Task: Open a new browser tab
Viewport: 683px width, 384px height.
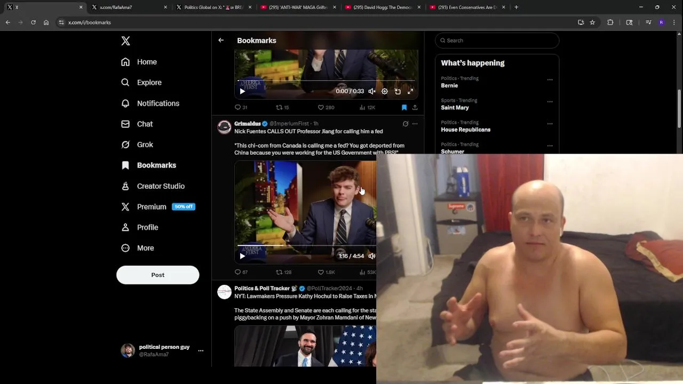Action: tap(517, 7)
